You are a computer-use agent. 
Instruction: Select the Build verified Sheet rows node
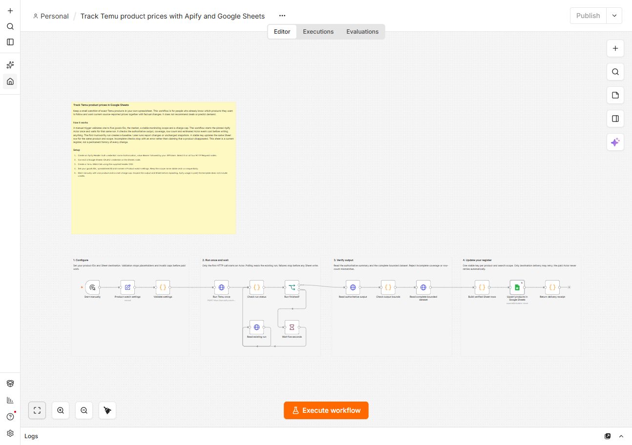coord(482,287)
